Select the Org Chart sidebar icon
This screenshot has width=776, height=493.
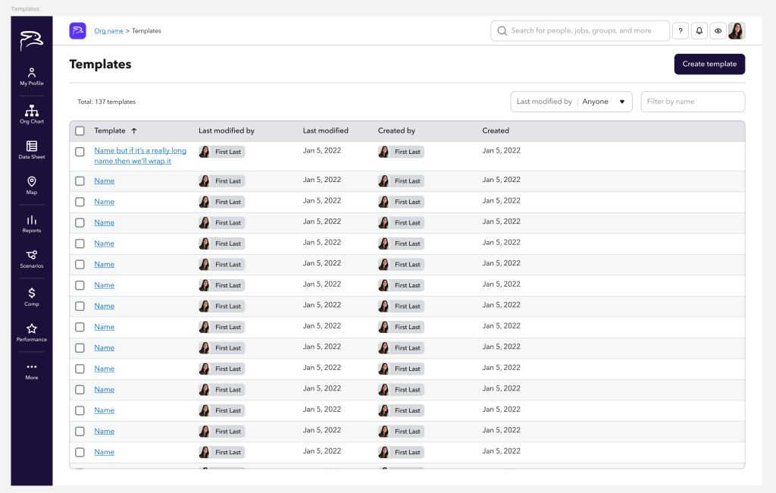pos(31,112)
